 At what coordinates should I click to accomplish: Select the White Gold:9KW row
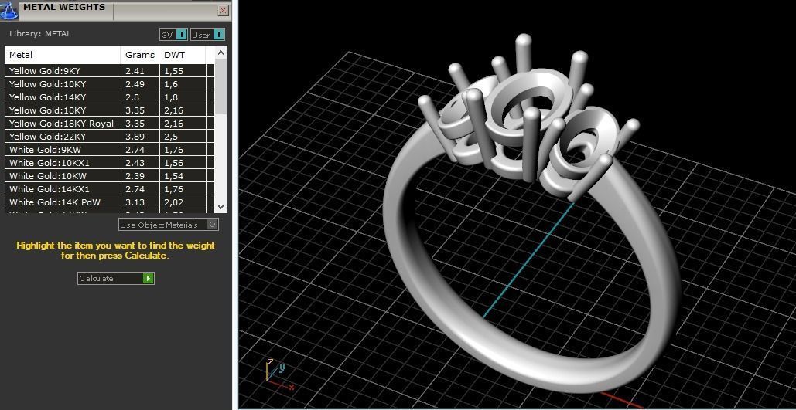coord(110,150)
